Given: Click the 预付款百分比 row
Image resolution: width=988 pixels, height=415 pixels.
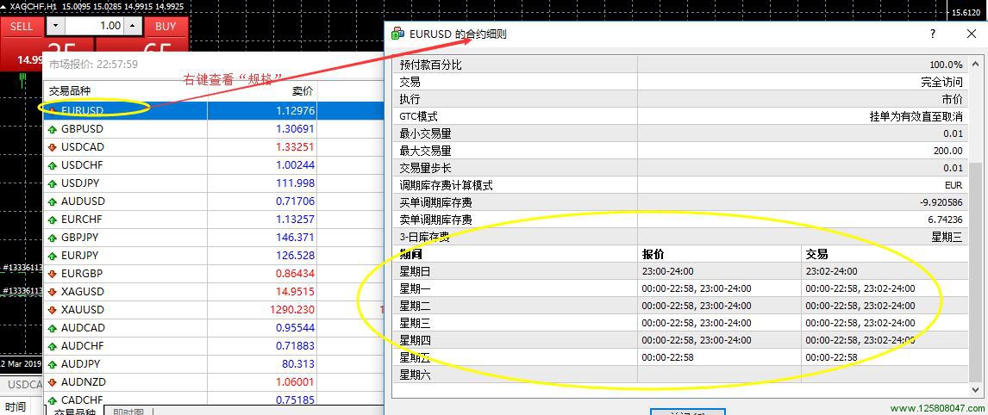Looking at the screenshot, I should pos(680,65).
